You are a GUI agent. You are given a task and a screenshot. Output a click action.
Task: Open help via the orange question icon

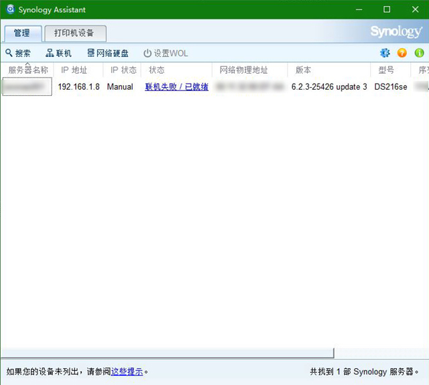(x=402, y=53)
